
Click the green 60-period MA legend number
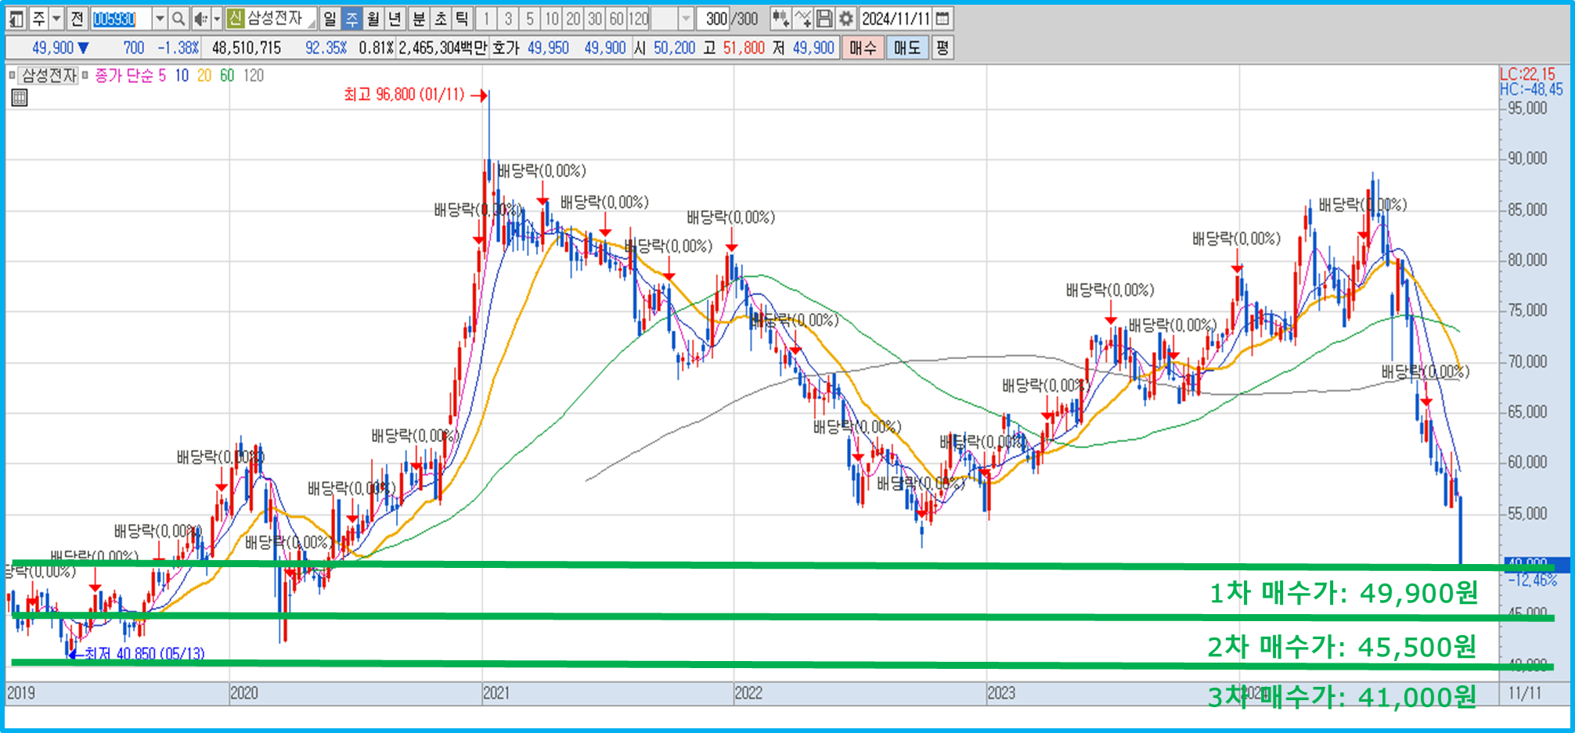point(227,75)
